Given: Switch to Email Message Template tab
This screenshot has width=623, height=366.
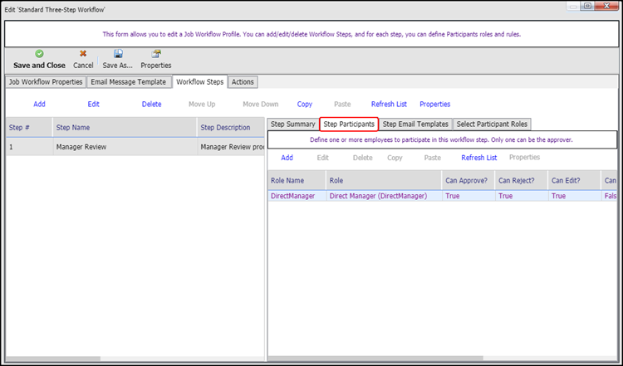Looking at the screenshot, I should click(x=129, y=82).
